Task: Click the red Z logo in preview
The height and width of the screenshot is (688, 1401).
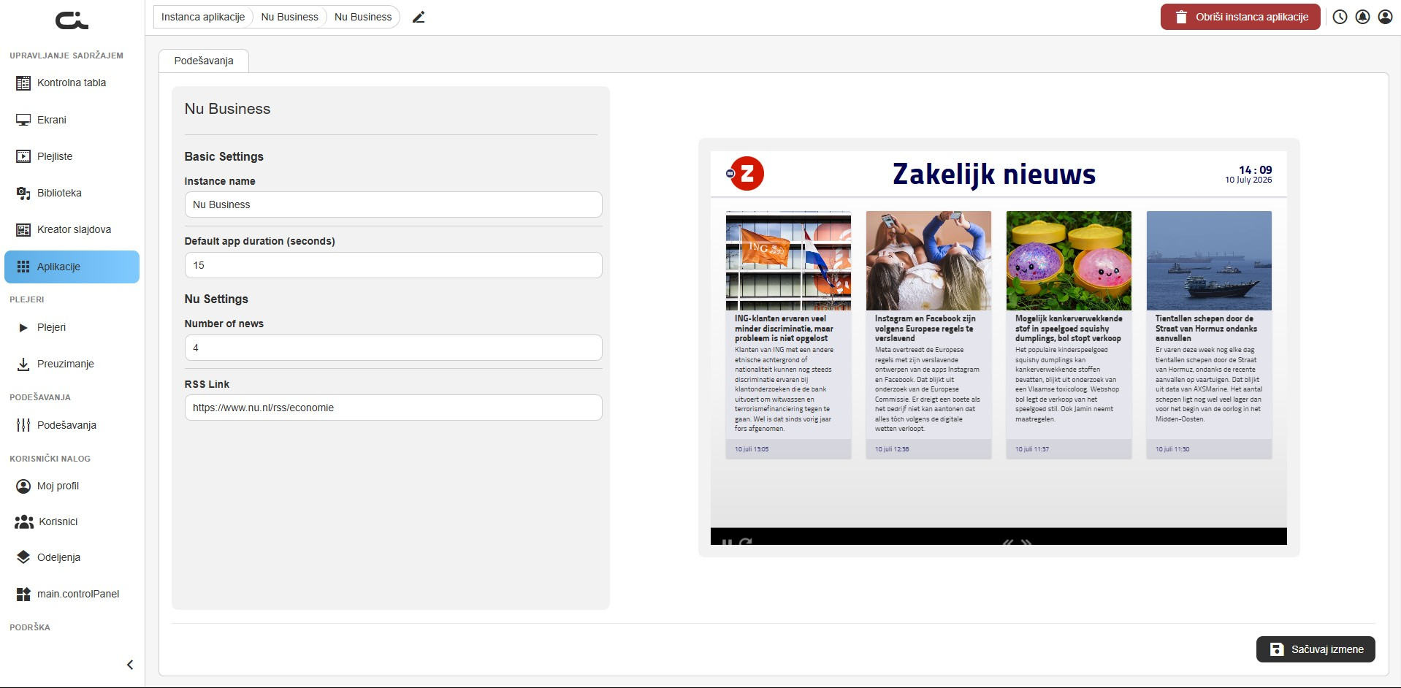Action: coord(745,174)
